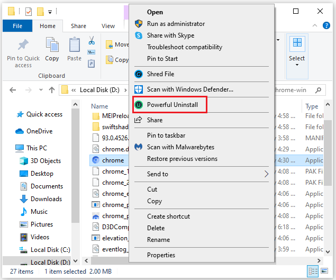
Task: Click the ribbon Paste button
Action: [75, 49]
